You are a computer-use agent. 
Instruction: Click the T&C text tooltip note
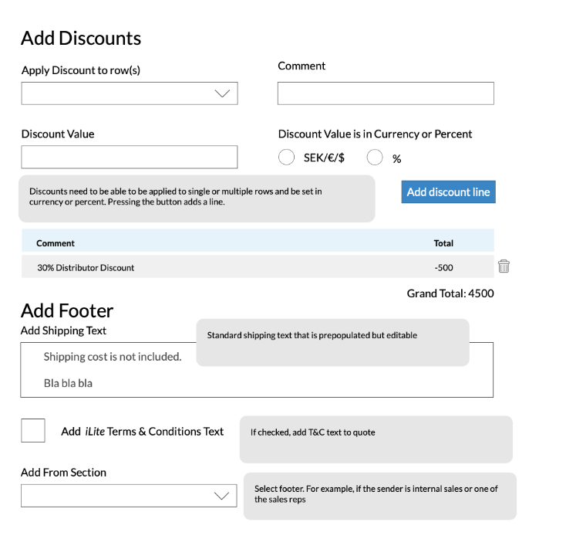[376, 439]
